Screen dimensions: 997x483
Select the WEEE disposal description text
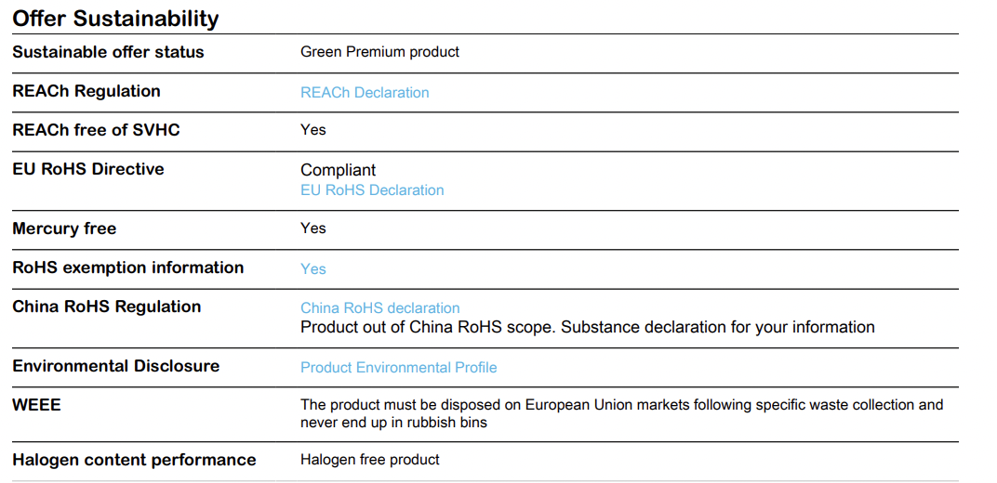(x=622, y=413)
